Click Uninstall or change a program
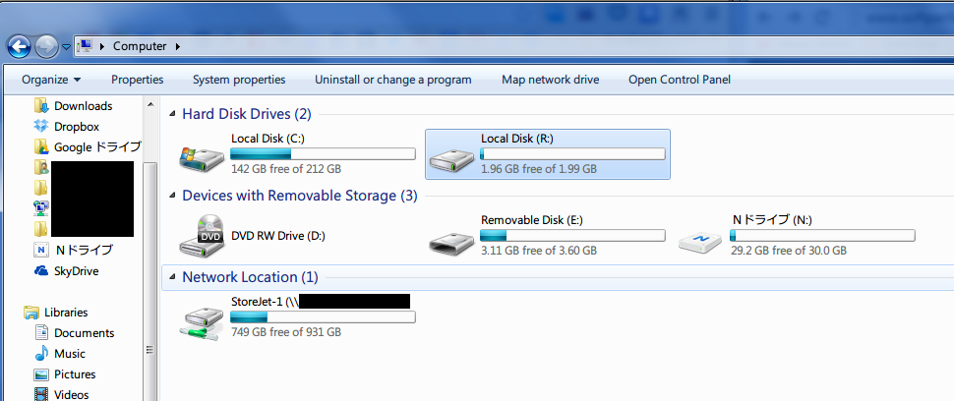 393,80
